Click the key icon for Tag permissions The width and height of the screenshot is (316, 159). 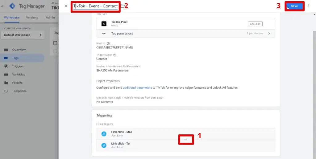point(104,34)
